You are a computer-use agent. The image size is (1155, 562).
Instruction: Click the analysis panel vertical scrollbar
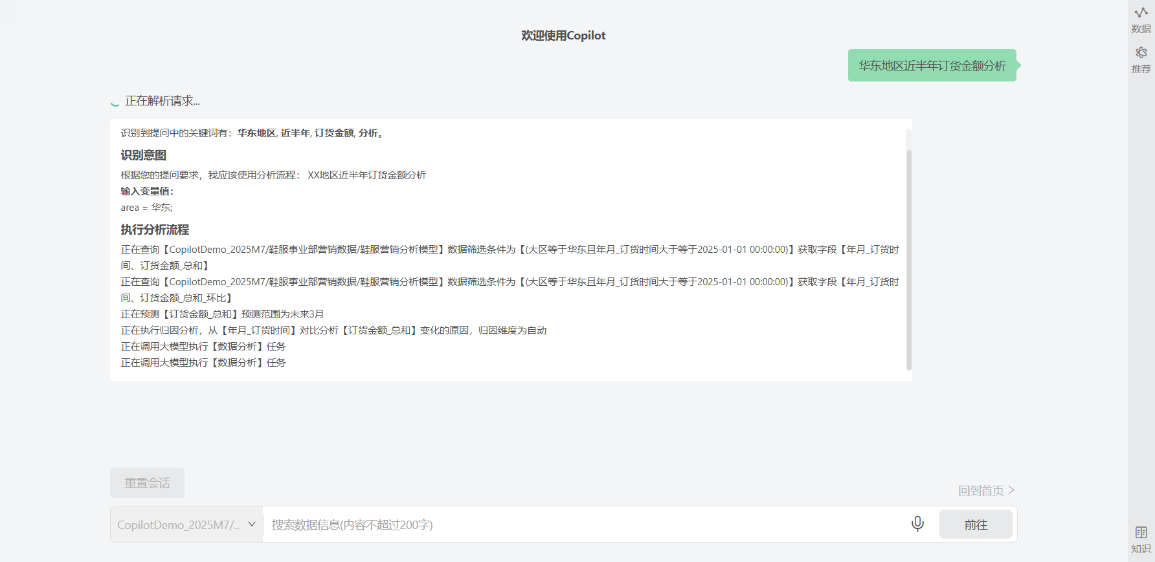[909, 259]
